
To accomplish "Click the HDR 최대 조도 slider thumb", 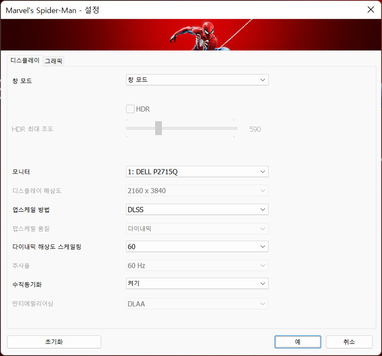I will tap(158, 128).
